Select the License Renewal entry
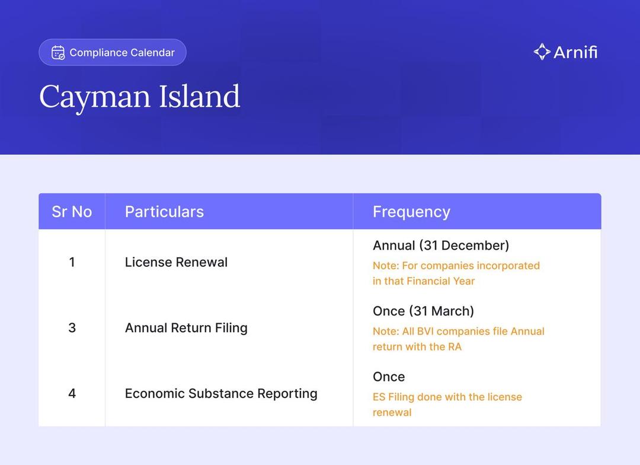The height and width of the screenshot is (465, 640). (176, 262)
